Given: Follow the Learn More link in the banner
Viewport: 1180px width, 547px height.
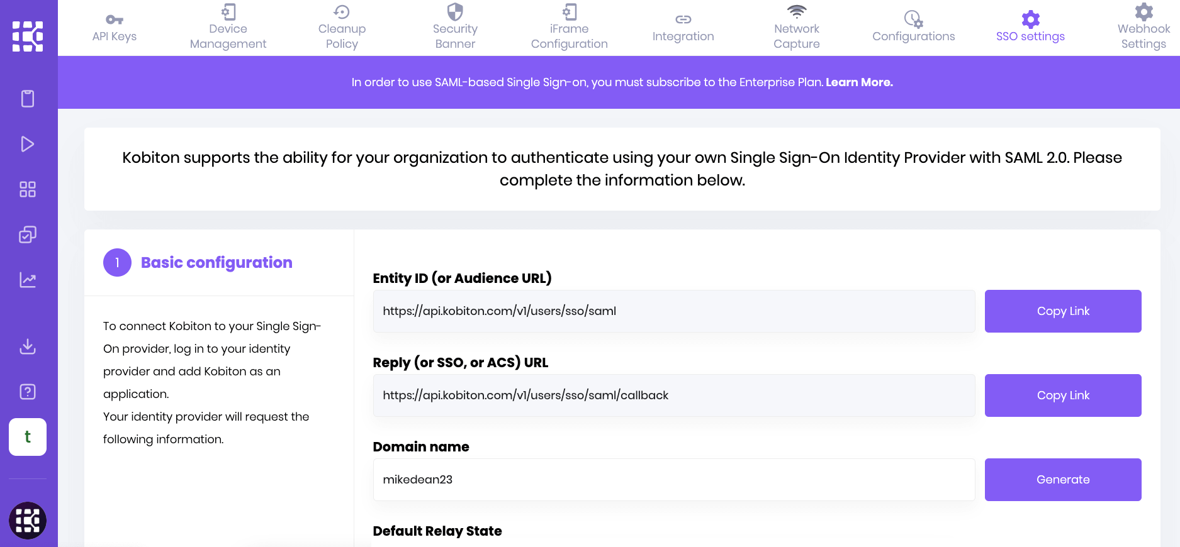Looking at the screenshot, I should tap(859, 82).
